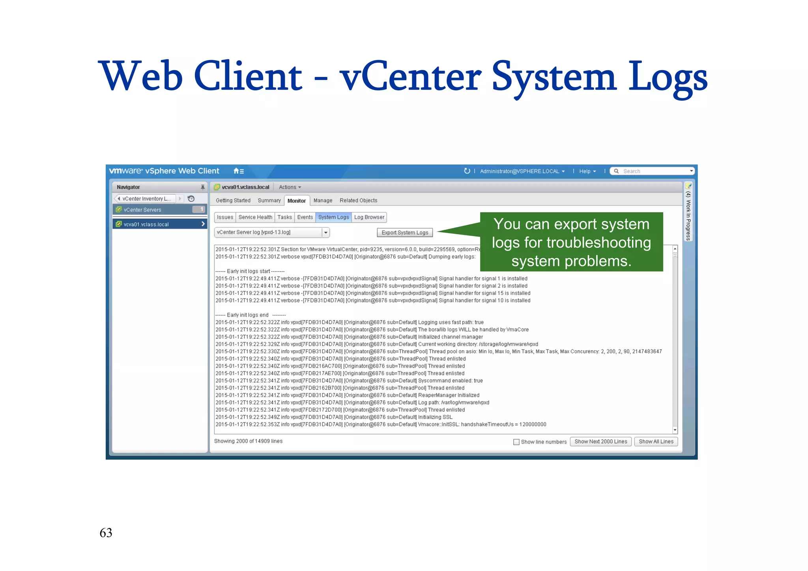Screen dimensions: 808x571
Task: Click the vcva01.vclass.local icon in the title bar
Action: pyautogui.click(x=217, y=187)
